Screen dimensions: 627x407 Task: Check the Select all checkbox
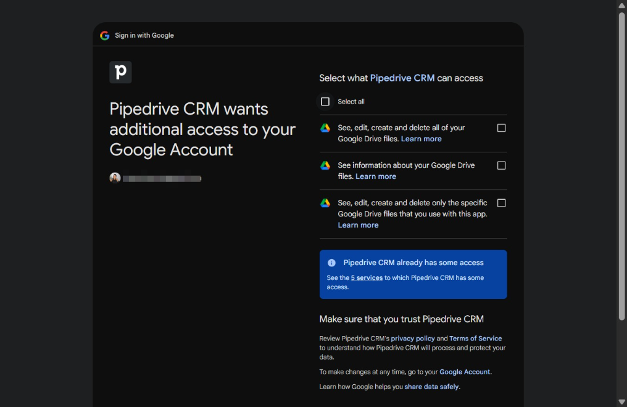(x=325, y=102)
